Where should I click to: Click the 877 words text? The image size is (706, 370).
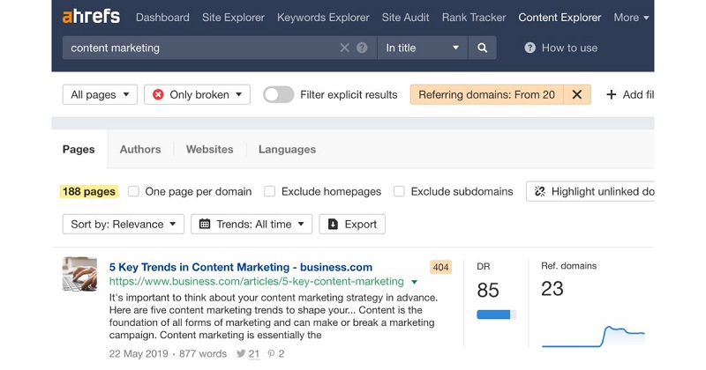(203, 354)
